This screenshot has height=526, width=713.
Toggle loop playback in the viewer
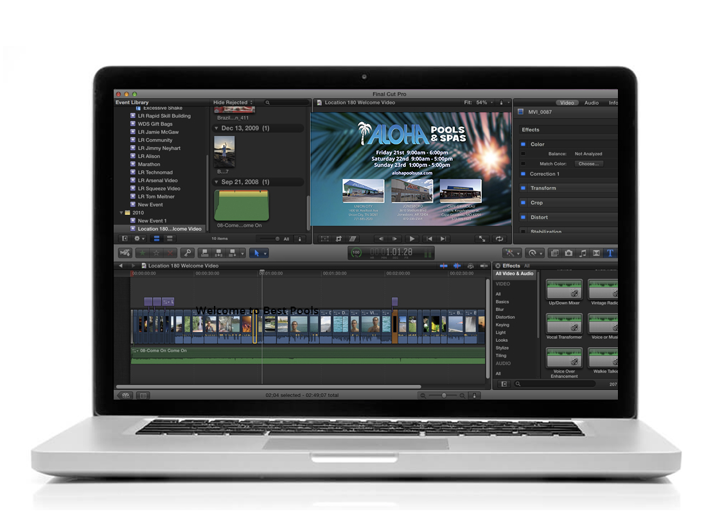499,239
